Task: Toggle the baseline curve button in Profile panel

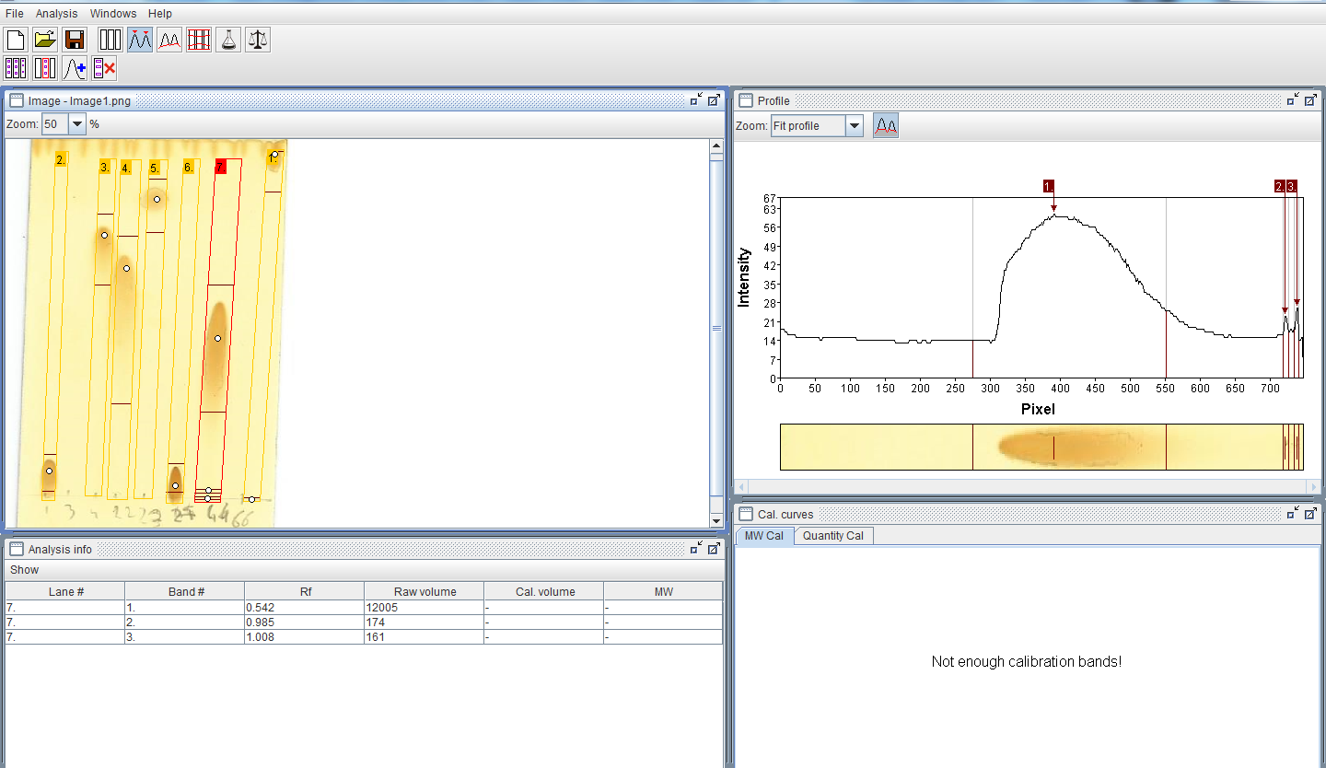Action: (886, 125)
